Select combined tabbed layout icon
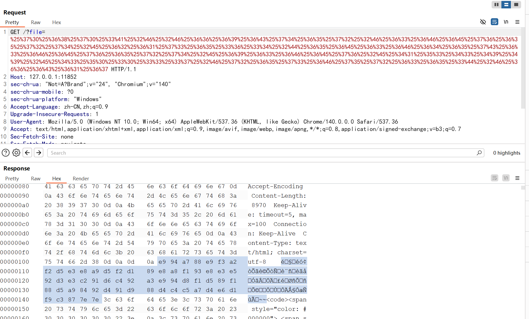Viewport: 529px width, 319px height. pos(516,4)
